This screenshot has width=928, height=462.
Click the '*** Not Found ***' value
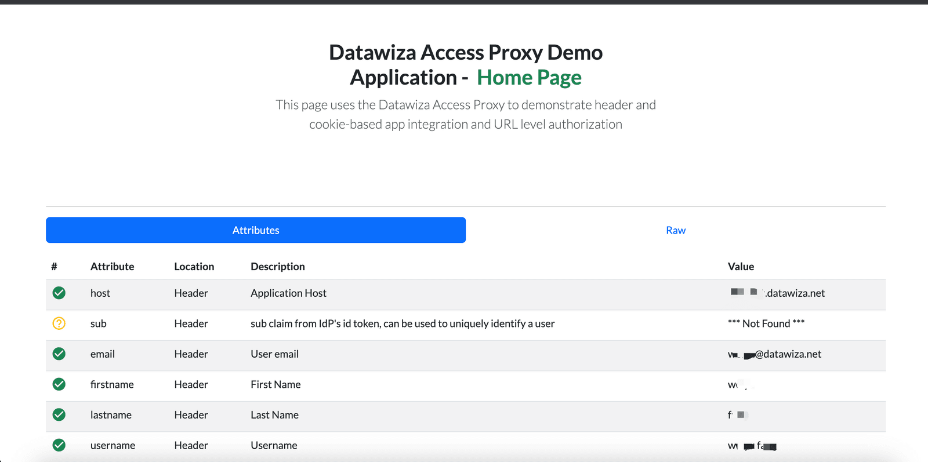click(x=766, y=323)
